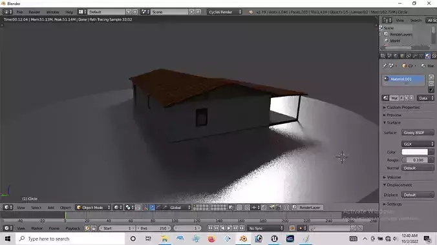This screenshot has width=437, height=245.
Task: Jump to previous keyframe
Action: [x=217, y=228]
